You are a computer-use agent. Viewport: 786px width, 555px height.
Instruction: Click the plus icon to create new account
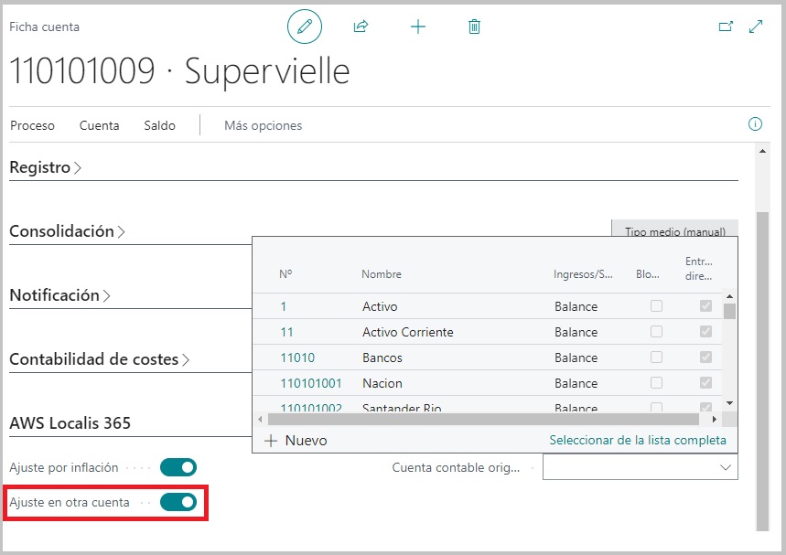click(418, 27)
